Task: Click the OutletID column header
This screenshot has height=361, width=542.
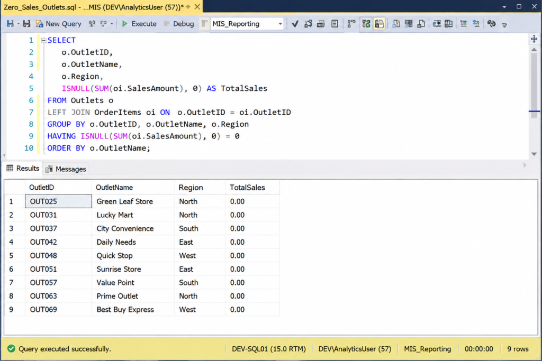Action: [58, 188]
